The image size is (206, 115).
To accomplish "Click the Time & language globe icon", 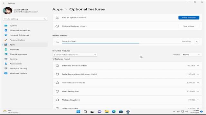I will tap(6, 54).
